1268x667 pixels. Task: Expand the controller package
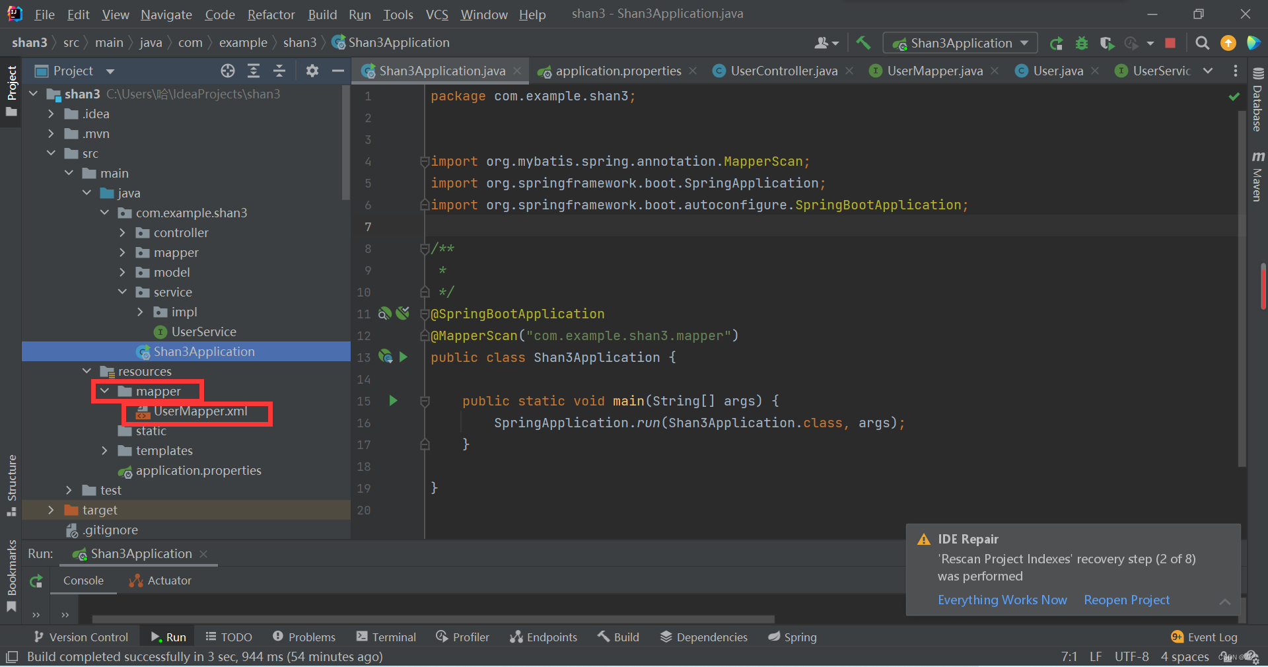[x=122, y=232]
